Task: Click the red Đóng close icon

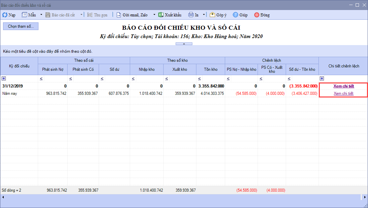Action: 257,15
